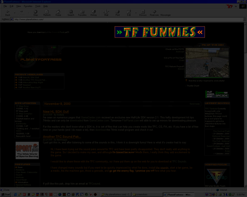Click the PlanetFortress taskbar window button
Image resolution: width=247 pixels, height=197 pixels.
(x=179, y=195)
